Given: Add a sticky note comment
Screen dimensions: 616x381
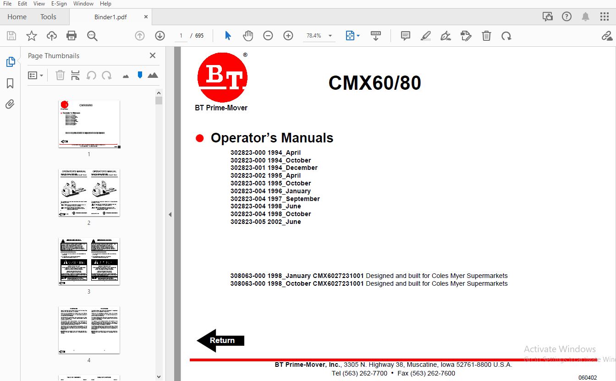Looking at the screenshot, I should [405, 36].
